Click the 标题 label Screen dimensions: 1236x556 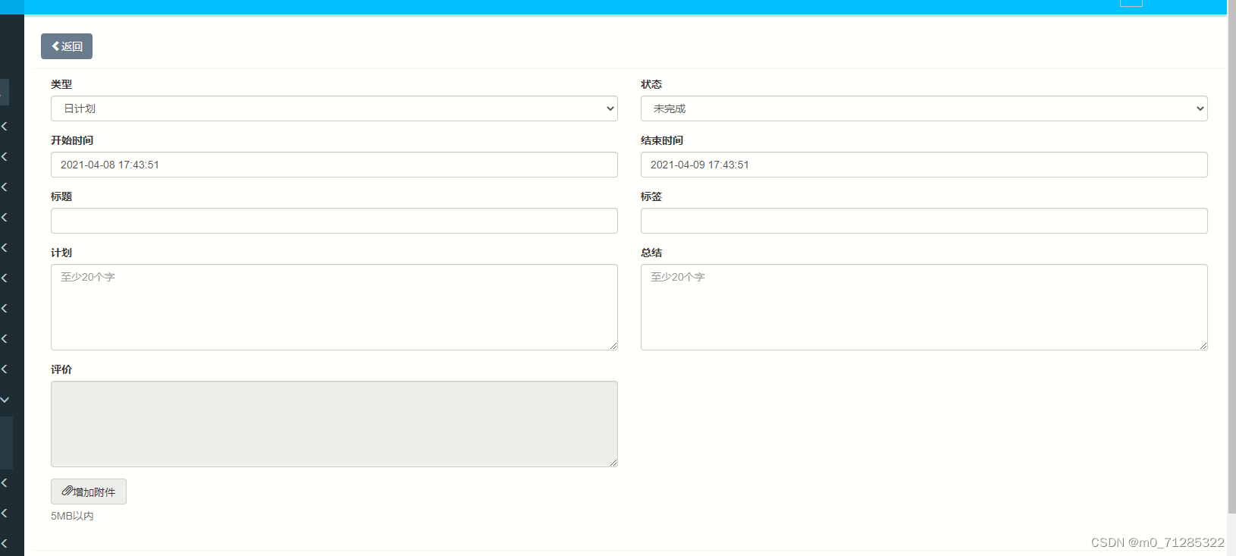[x=61, y=196]
